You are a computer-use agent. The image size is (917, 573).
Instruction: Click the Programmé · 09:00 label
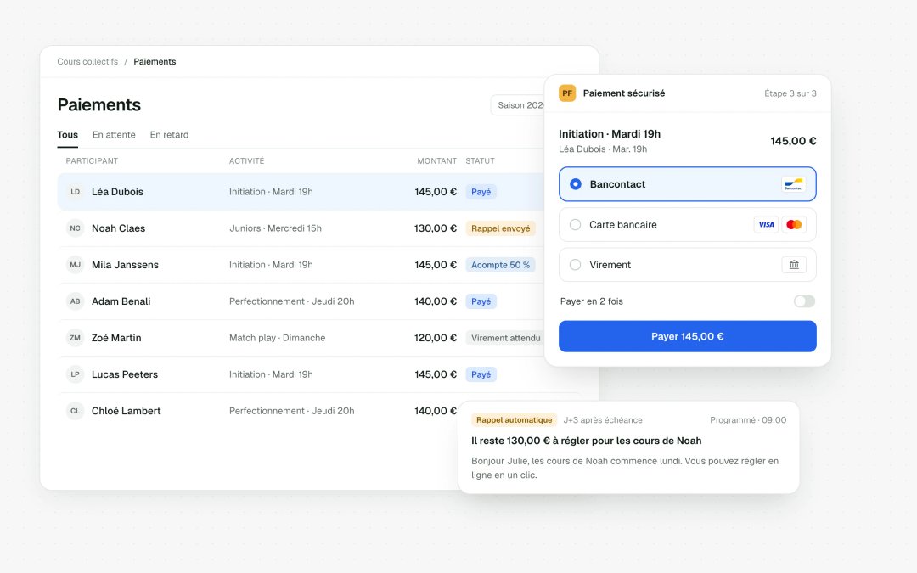[748, 420]
